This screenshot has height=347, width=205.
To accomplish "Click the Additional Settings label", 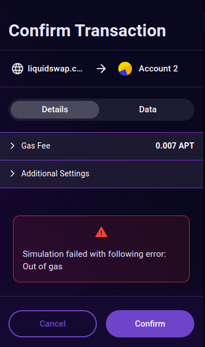I will click(x=55, y=173).
